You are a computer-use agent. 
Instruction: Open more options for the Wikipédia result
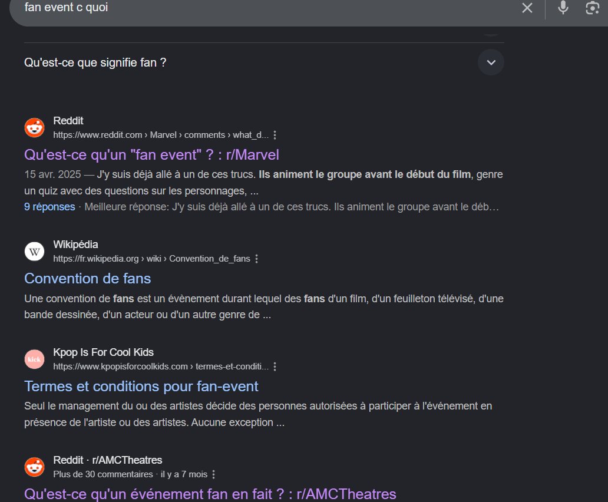257,259
